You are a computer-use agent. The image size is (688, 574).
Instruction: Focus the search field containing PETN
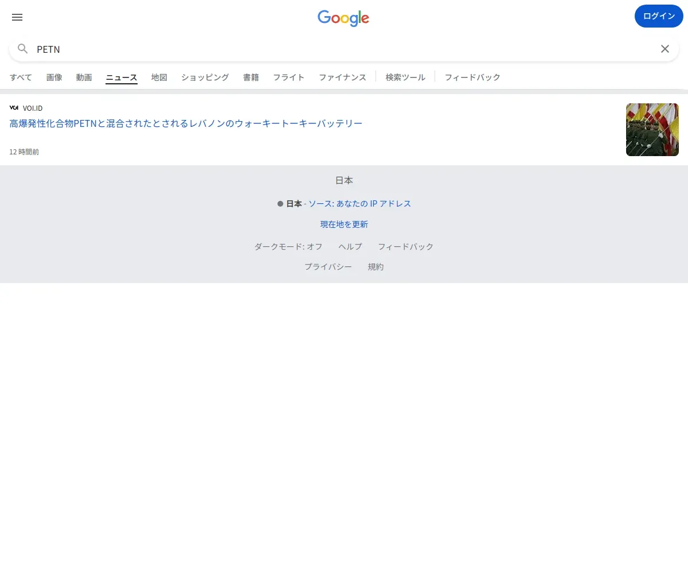(344, 49)
